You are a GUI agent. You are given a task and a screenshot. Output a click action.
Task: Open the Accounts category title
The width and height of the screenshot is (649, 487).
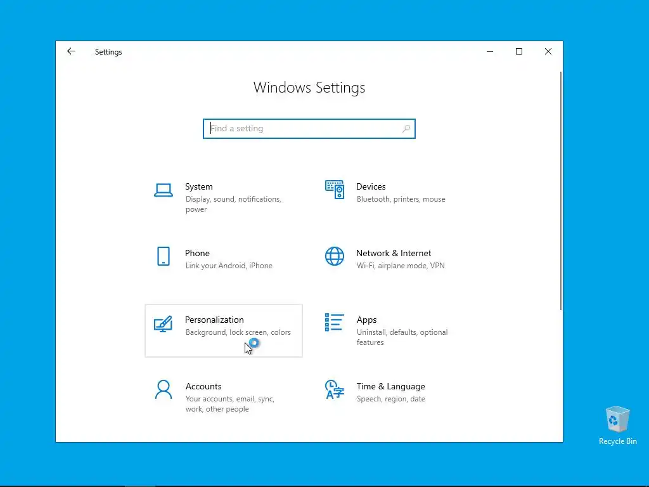tap(203, 386)
